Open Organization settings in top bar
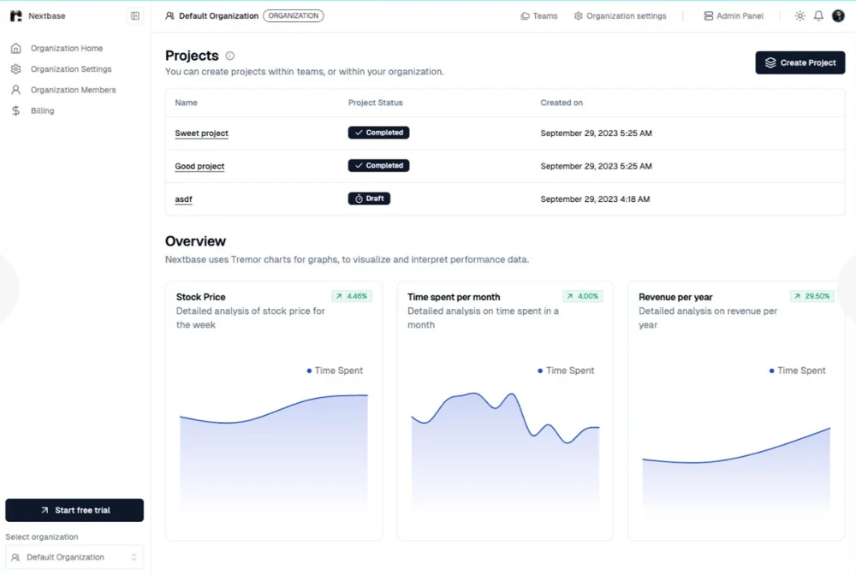Image resolution: width=856 pixels, height=575 pixels. 620,15
